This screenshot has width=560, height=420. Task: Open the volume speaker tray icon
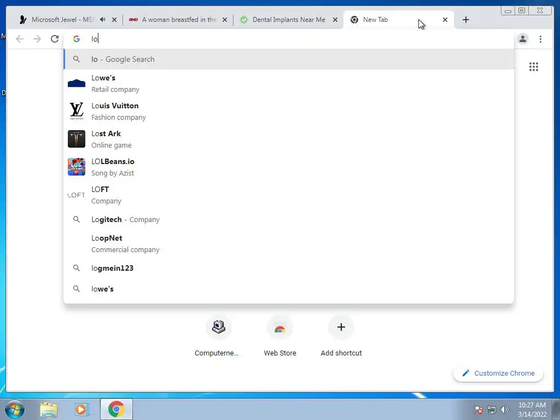click(x=504, y=410)
